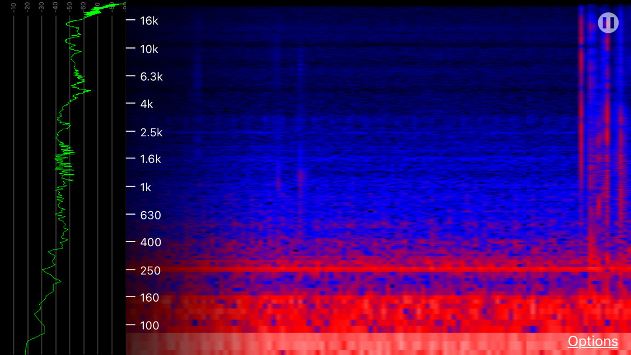This screenshot has width=631, height=355.
Task: Select the 4k frequency label
Action: [147, 104]
